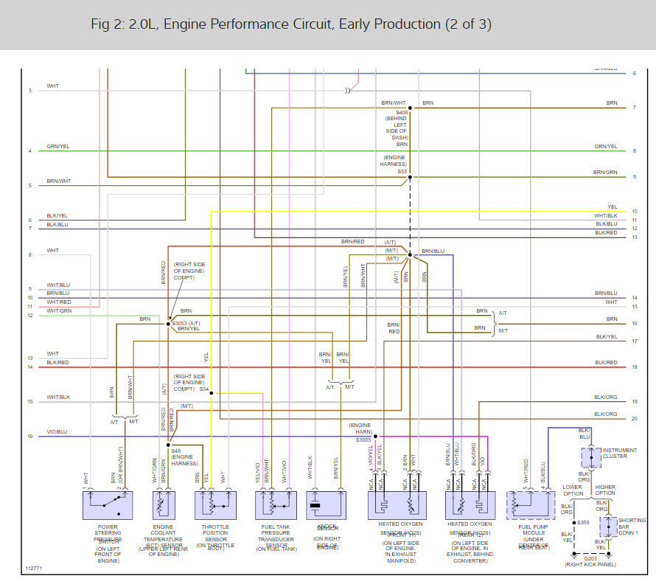Click the 'S406 (BEHIND LEFT SIDE OF DASH)' label
The height and width of the screenshot is (587, 656).
[x=397, y=125]
